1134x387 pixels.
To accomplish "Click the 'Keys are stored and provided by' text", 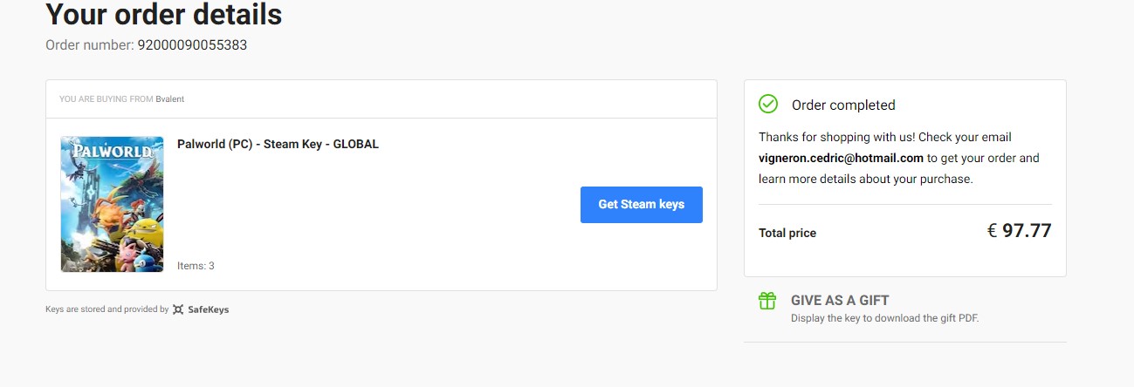I will 107,309.
